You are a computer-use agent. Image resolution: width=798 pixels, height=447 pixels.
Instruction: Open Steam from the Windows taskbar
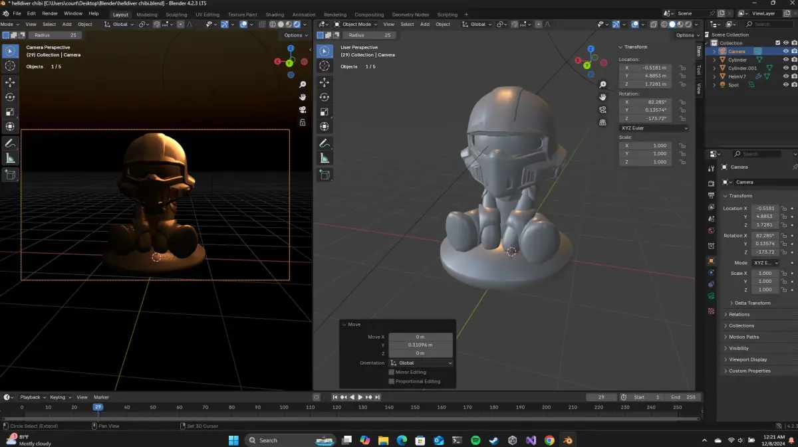click(493, 440)
